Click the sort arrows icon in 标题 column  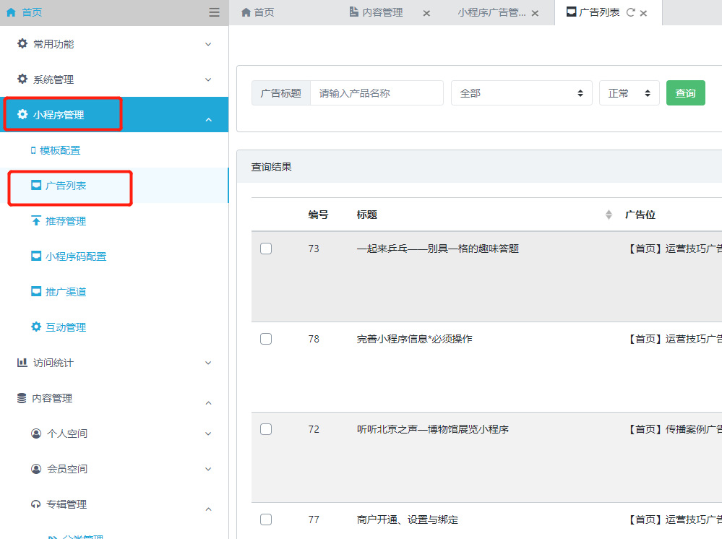point(609,215)
